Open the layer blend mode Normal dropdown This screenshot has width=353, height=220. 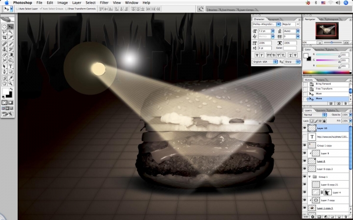315,115
